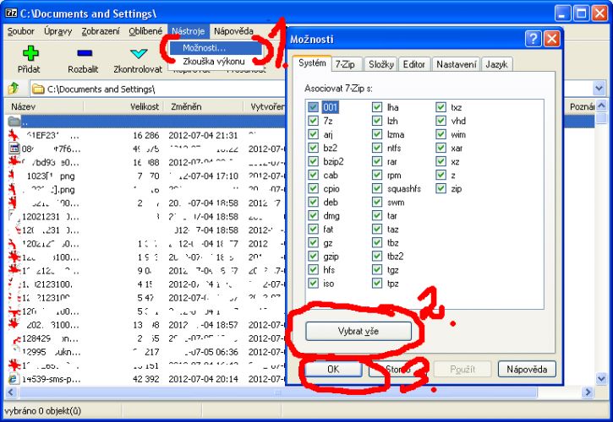This screenshot has height=422, width=613.
Task: Click the 'vybráno 0 objekt(ů)' status text
Action: pos(42,411)
